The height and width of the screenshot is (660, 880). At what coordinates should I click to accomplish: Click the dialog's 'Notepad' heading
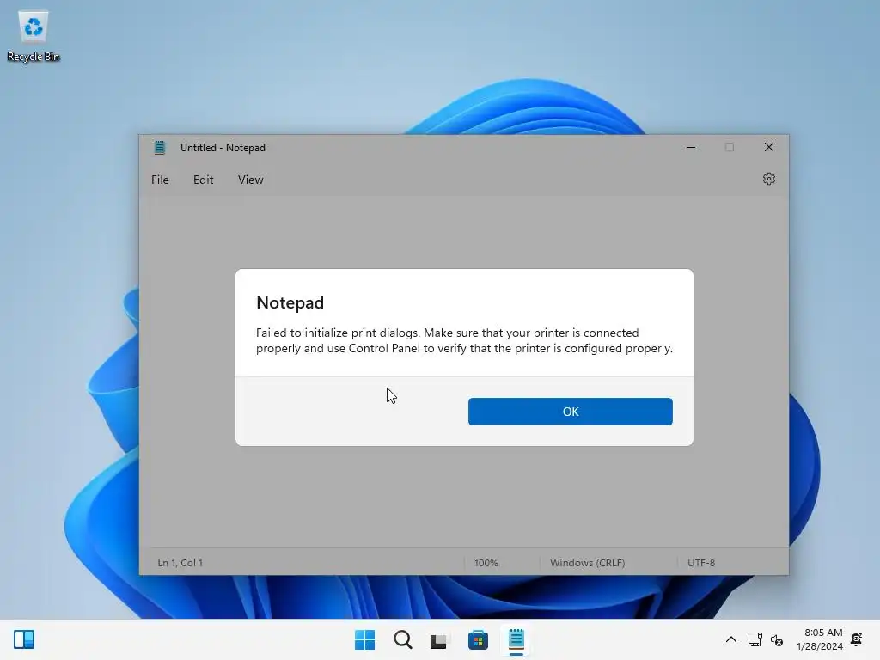[290, 302]
